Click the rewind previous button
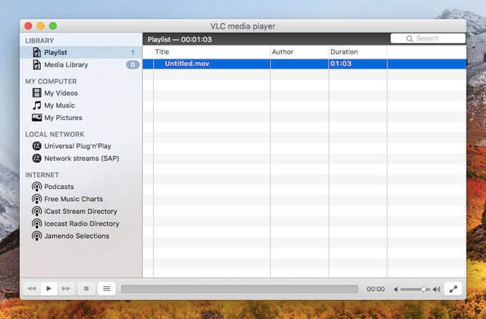Screen dimensions: 486x319 [31, 288]
